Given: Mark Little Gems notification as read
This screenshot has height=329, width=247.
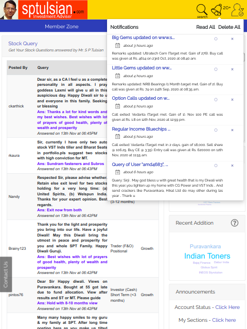Looking at the screenshot, I should [216, 69].
